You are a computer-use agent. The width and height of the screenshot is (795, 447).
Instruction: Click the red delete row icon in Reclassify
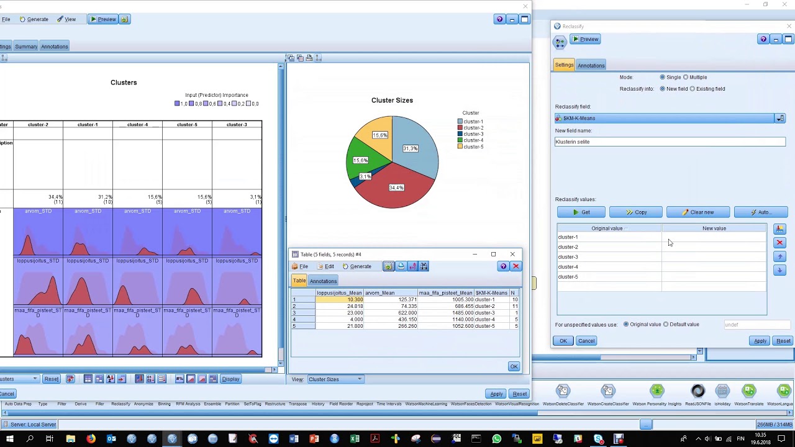780,243
